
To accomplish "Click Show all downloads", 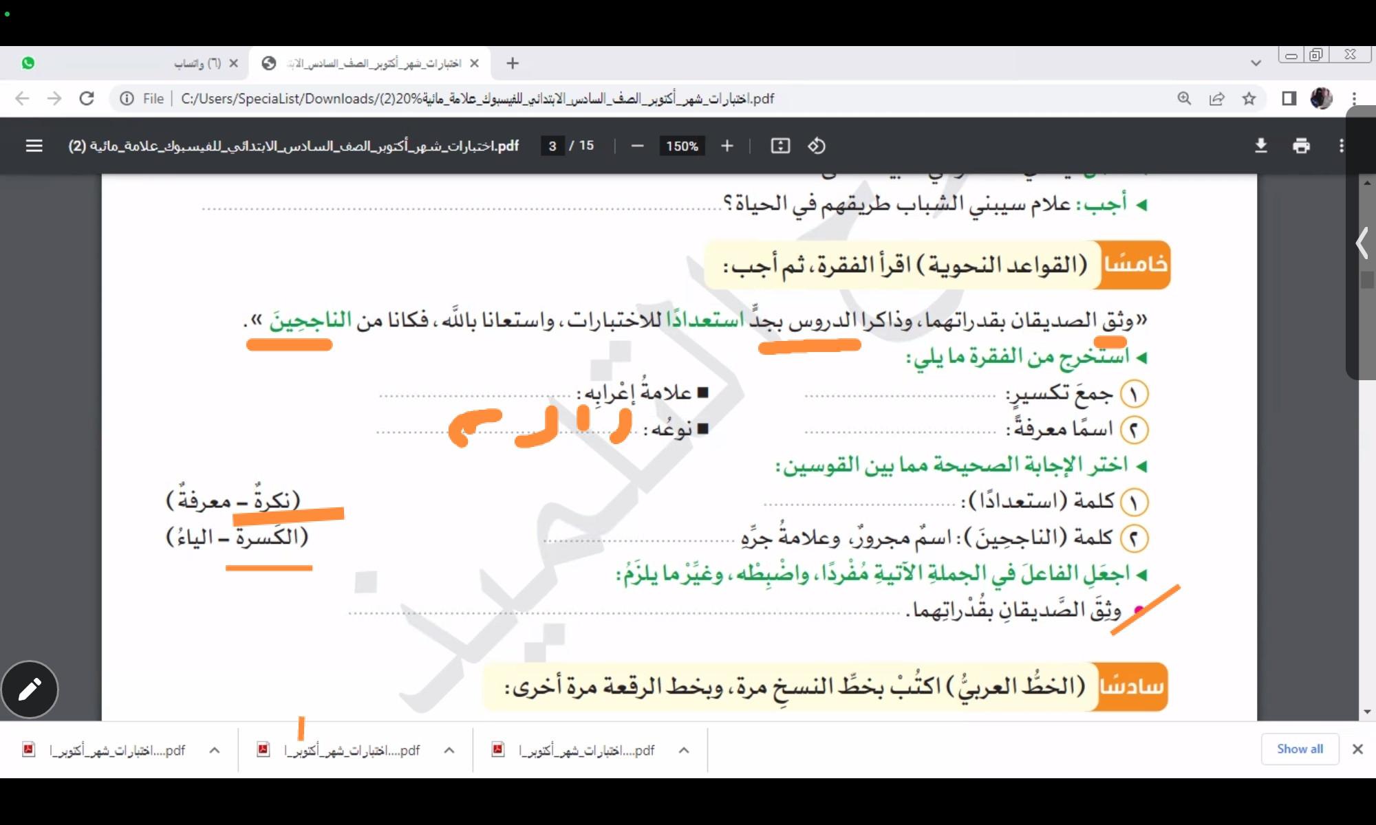I will click(x=1300, y=749).
